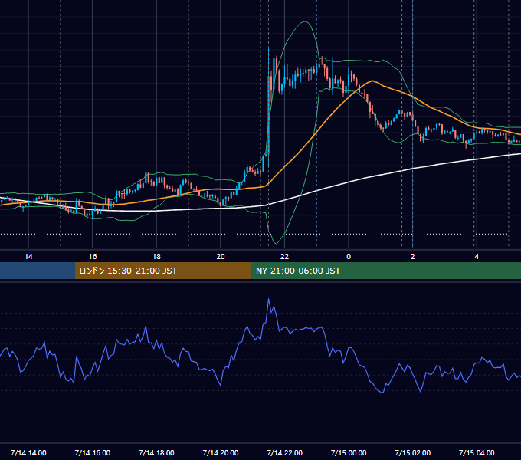Click hour label 4 on the upper axis

[477, 257]
